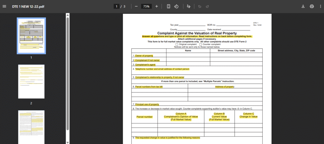
Task: Click the 75% zoom level field
Action: tap(146, 6)
